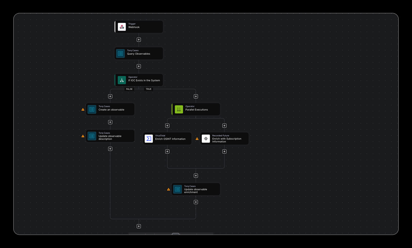Viewport: 412px width, 248px height.
Task: Add a step below Query Observables
Action: (x=139, y=66)
